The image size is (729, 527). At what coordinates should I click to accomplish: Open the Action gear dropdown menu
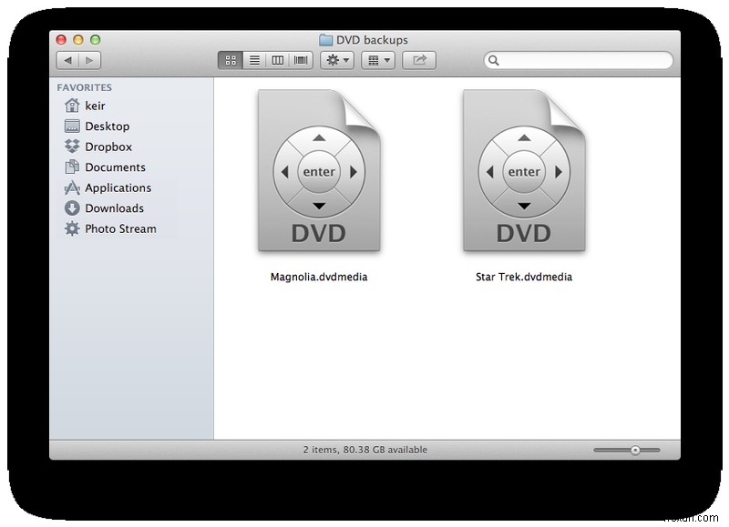(x=335, y=60)
